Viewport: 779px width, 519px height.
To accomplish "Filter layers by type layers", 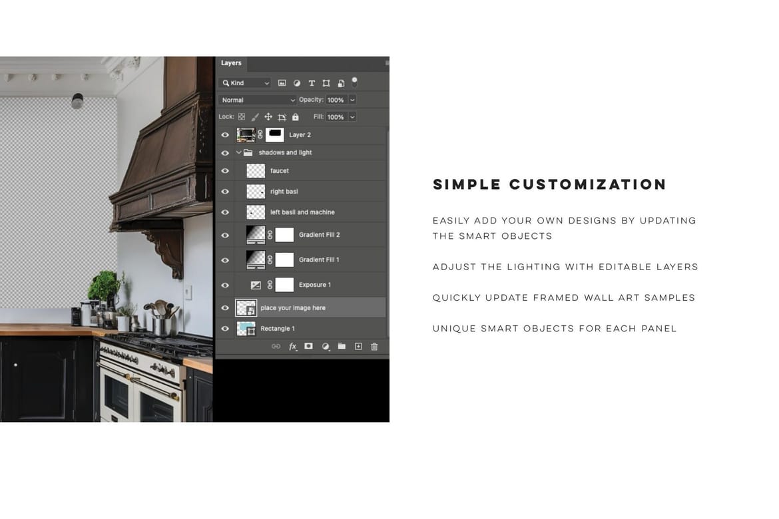I will click(312, 83).
